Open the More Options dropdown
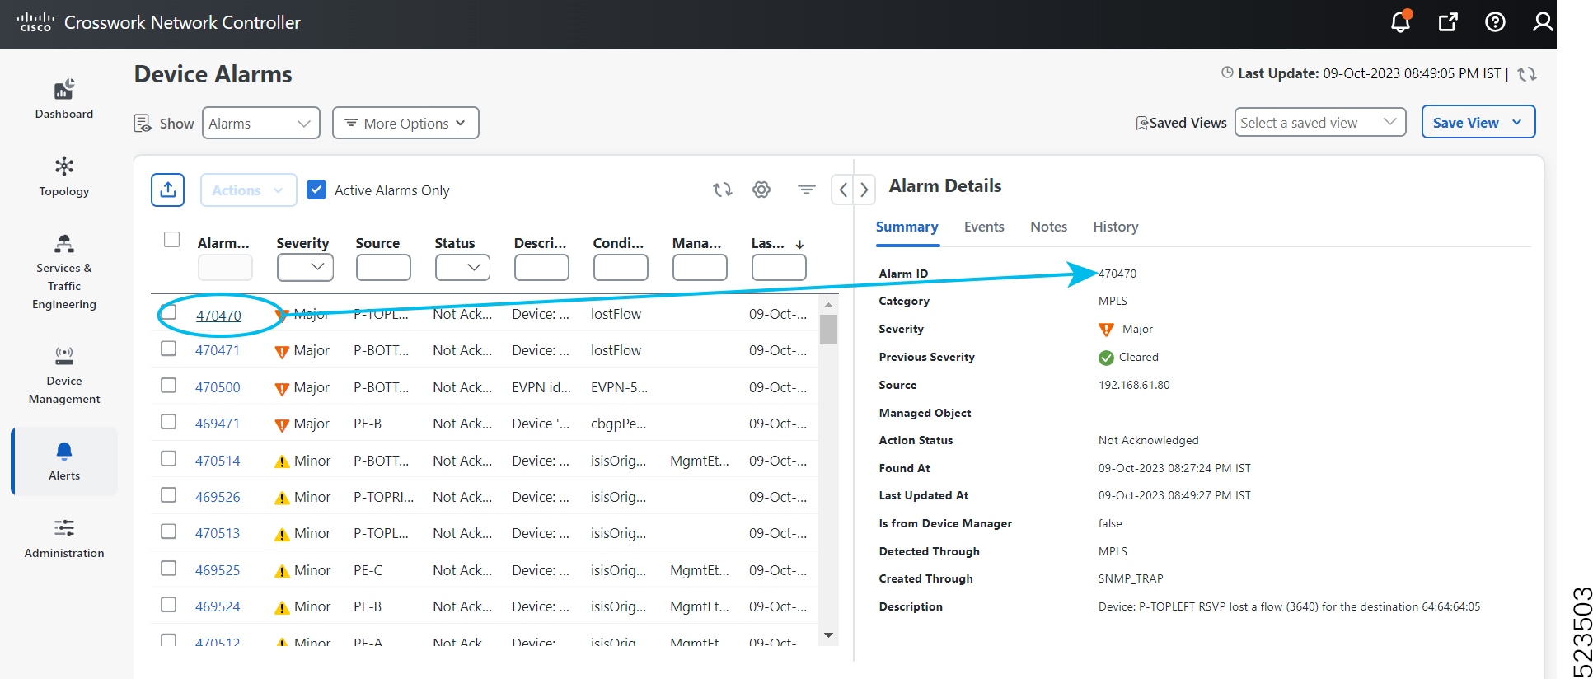Image resolution: width=1593 pixels, height=679 pixels. tap(405, 124)
